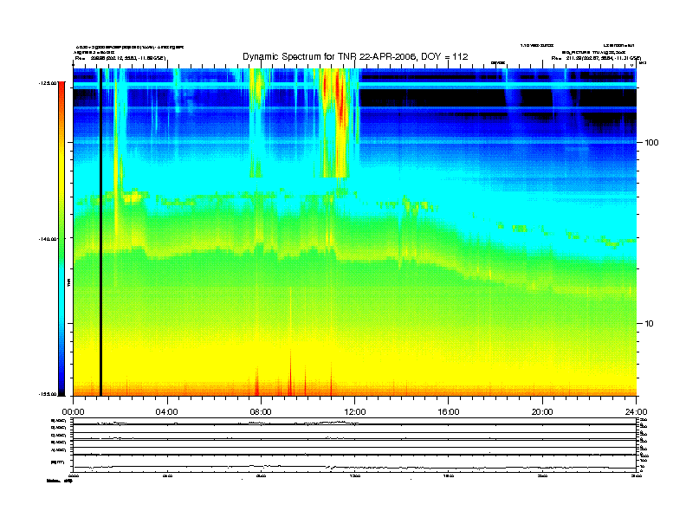
Task: Click the vertical TNR label beside colorbar
Action: pos(68,282)
